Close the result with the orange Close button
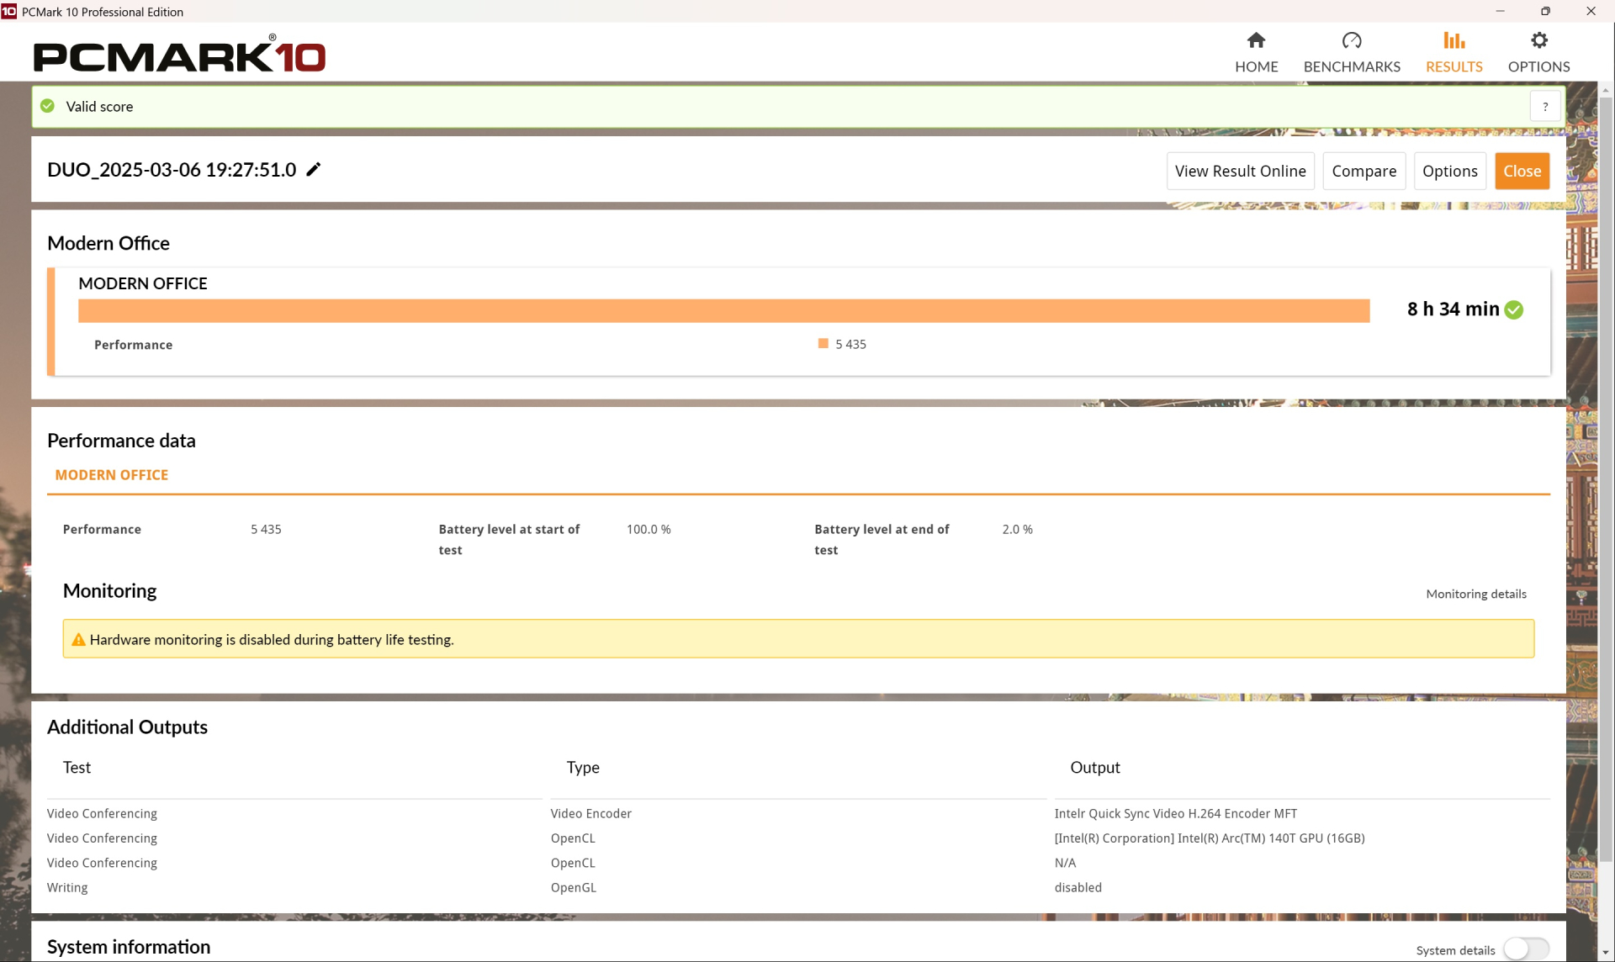 coord(1522,172)
